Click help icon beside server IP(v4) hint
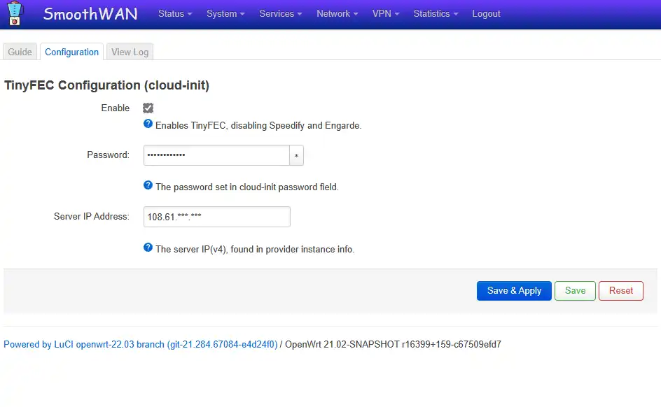Viewport: 661px width, 407px height. [x=148, y=248]
